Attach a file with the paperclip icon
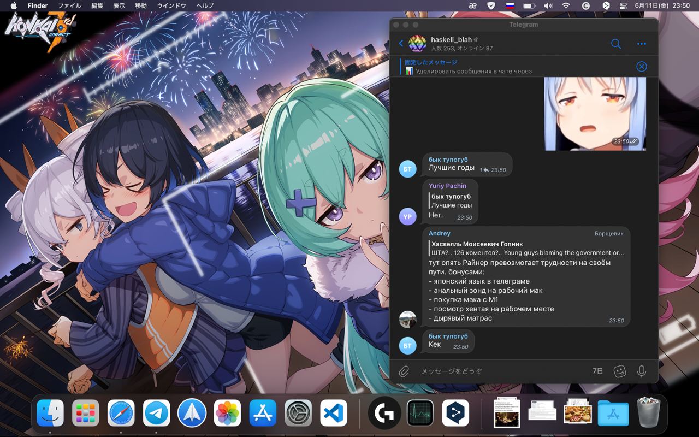The width and height of the screenshot is (699, 437). (404, 371)
